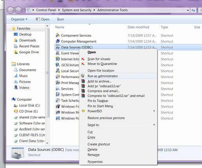Click the Administrative Tools breadcrumb
This screenshot has width=202, height=168.
click(112, 10)
